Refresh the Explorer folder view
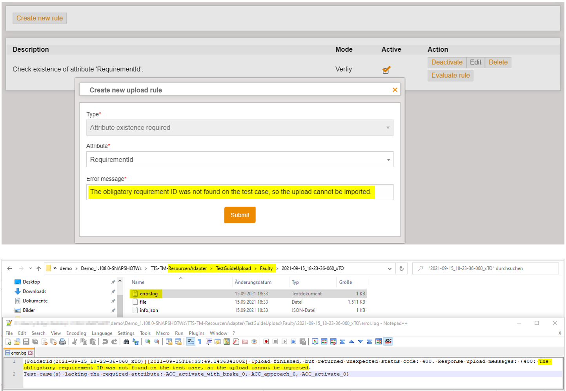The width and height of the screenshot is (566, 391). (x=401, y=269)
